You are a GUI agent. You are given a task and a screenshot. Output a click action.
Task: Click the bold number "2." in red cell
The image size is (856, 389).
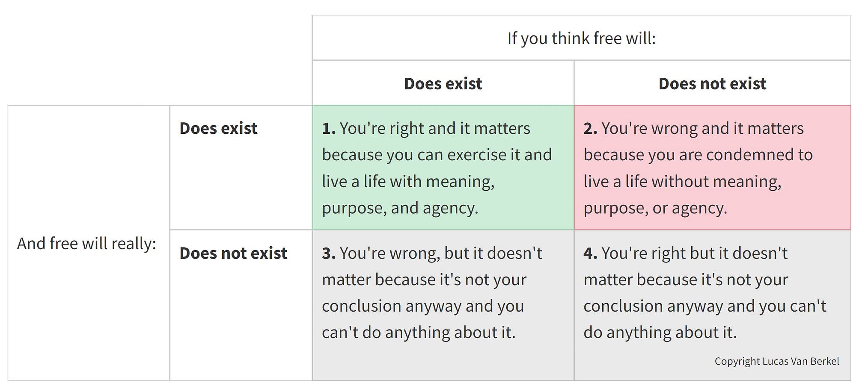590,128
